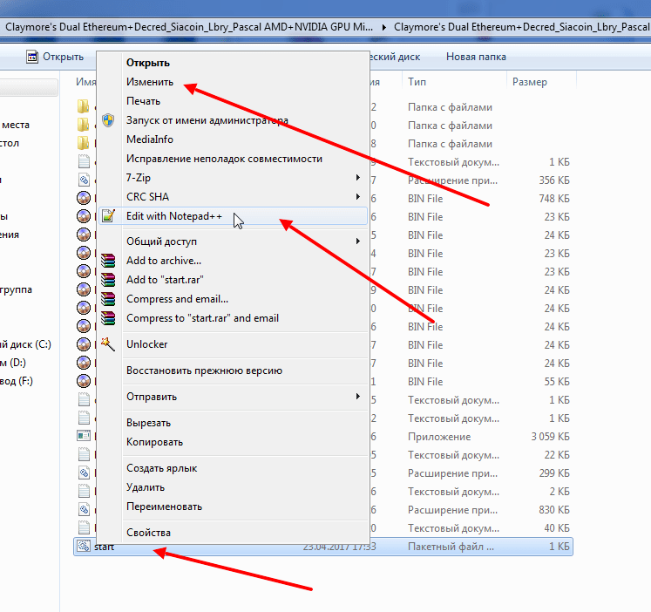Click the Notepad++ icon in context menu
The height and width of the screenshot is (612, 651).
point(108,216)
